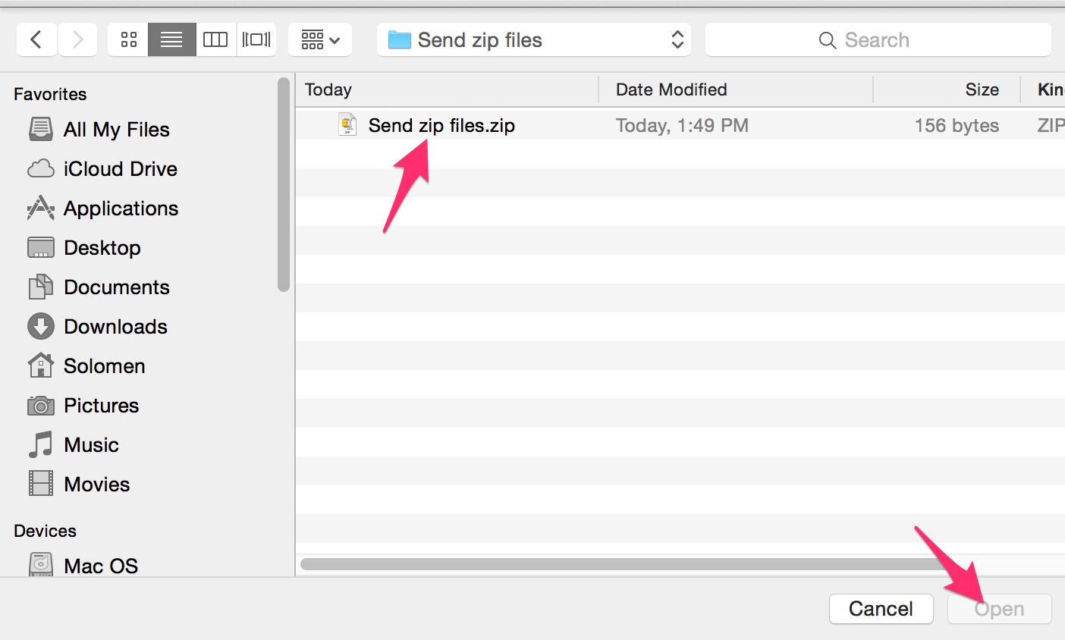1065x640 pixels.
Task: Click the '156 bytes' size cell
Action: coord(957,125)
